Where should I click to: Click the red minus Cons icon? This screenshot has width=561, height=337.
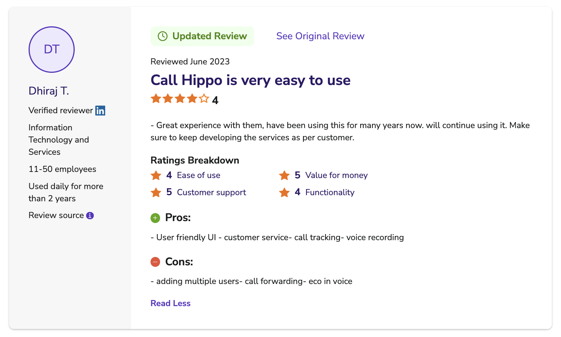click(155, 262)
